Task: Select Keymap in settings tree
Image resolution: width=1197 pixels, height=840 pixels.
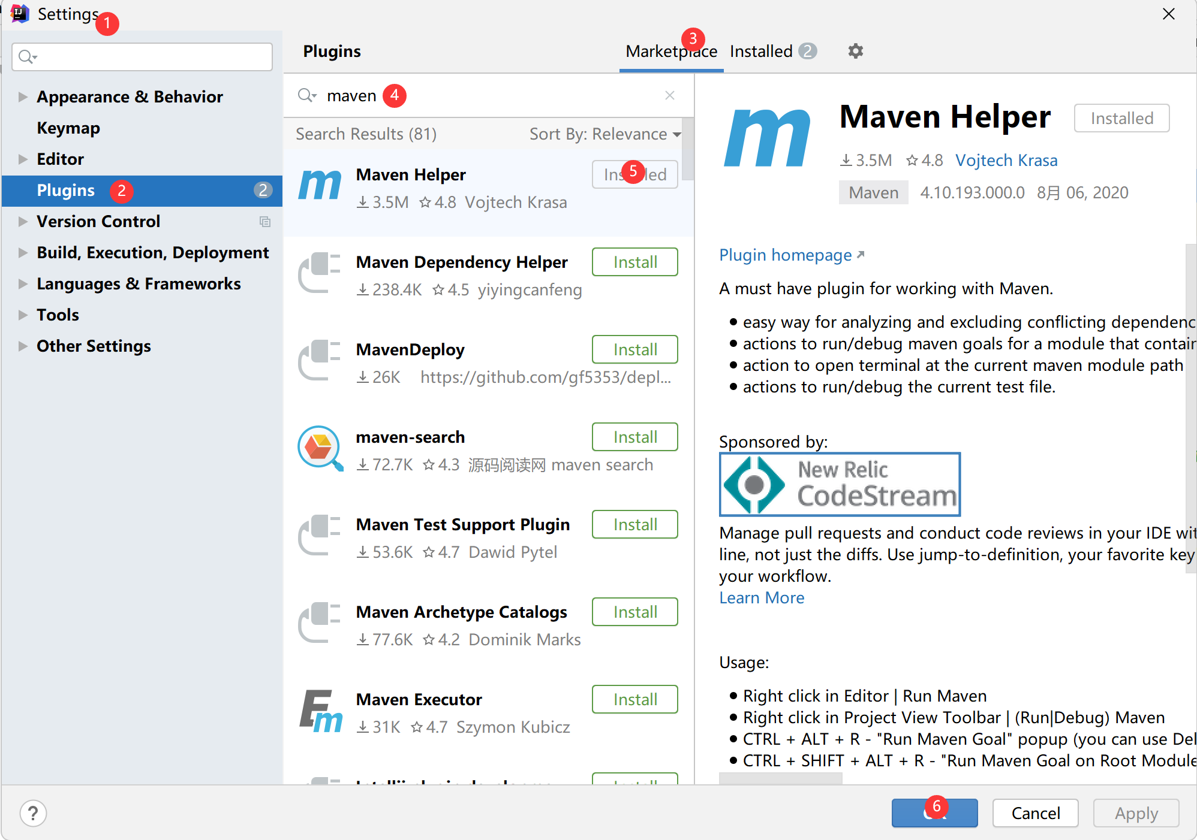Action: tap(68, 128)
